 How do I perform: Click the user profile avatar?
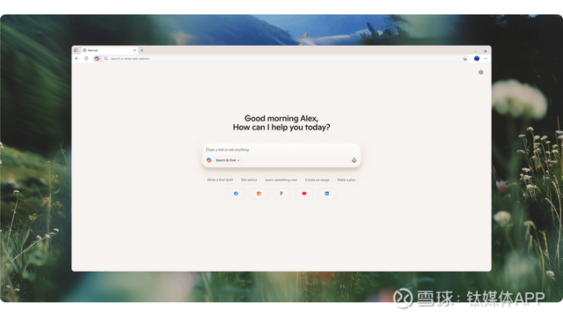(477, 59)
